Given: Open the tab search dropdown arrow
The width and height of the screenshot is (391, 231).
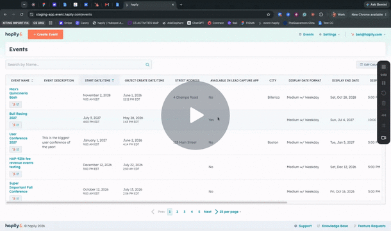Looking at the screenshot, I should pyautogui.click(x=24, y=4).
